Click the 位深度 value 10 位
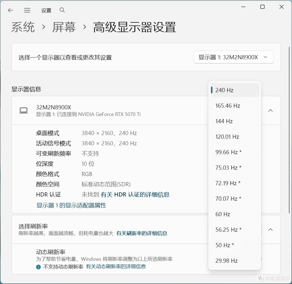The width and height of the screenshot is (292, 284). click(88, 164)
